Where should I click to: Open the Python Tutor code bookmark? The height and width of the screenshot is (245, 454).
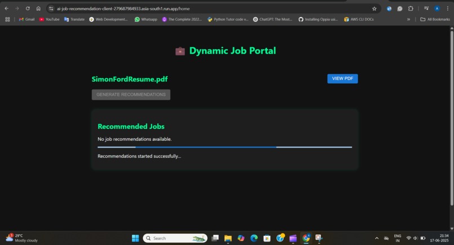pyautogui.click(x=228, y=19)
